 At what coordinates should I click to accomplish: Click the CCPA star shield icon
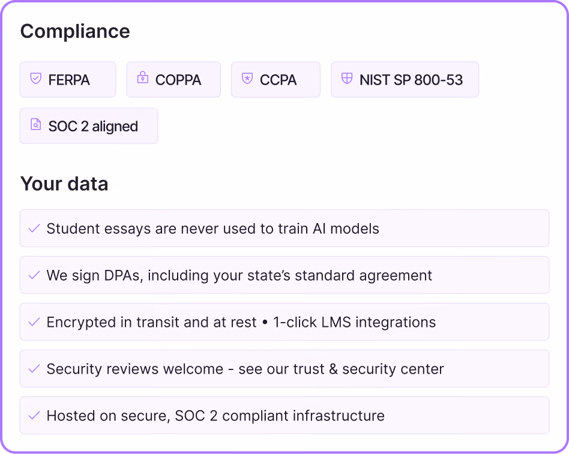tap(247, 78)
